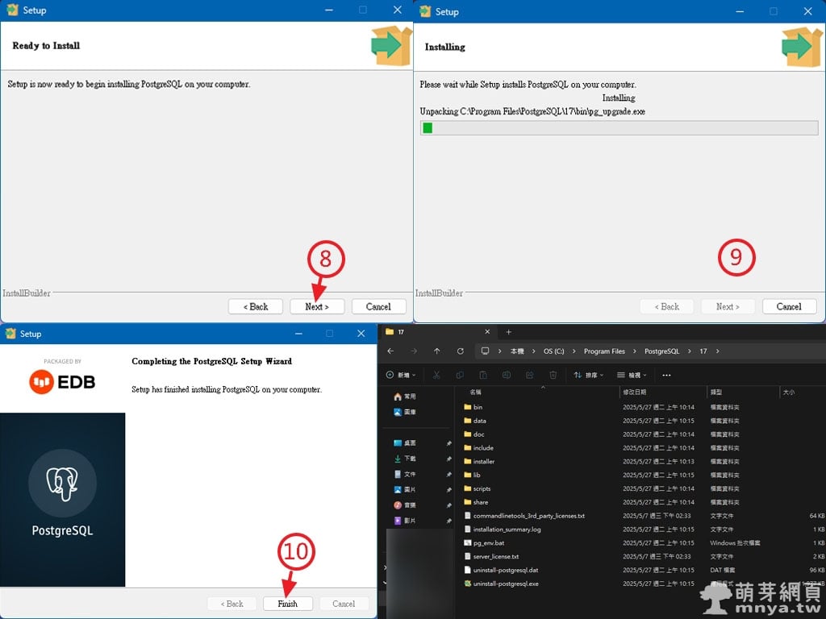This screenshot has height=619, width=826.
Task: Select the pg_env.bat file
Action: (x=488, y=543)
